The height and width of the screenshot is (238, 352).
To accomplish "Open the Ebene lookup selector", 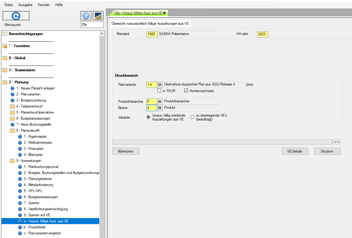I will (160, 108).
